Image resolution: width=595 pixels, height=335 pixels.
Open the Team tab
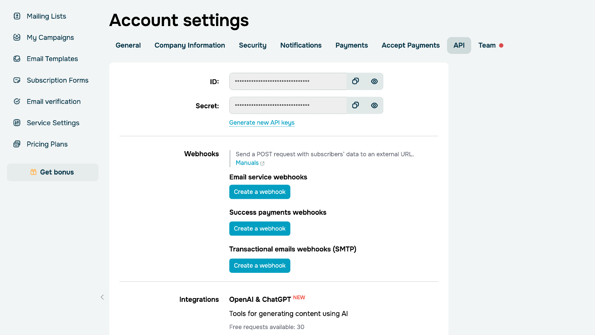tap(487, 45)
